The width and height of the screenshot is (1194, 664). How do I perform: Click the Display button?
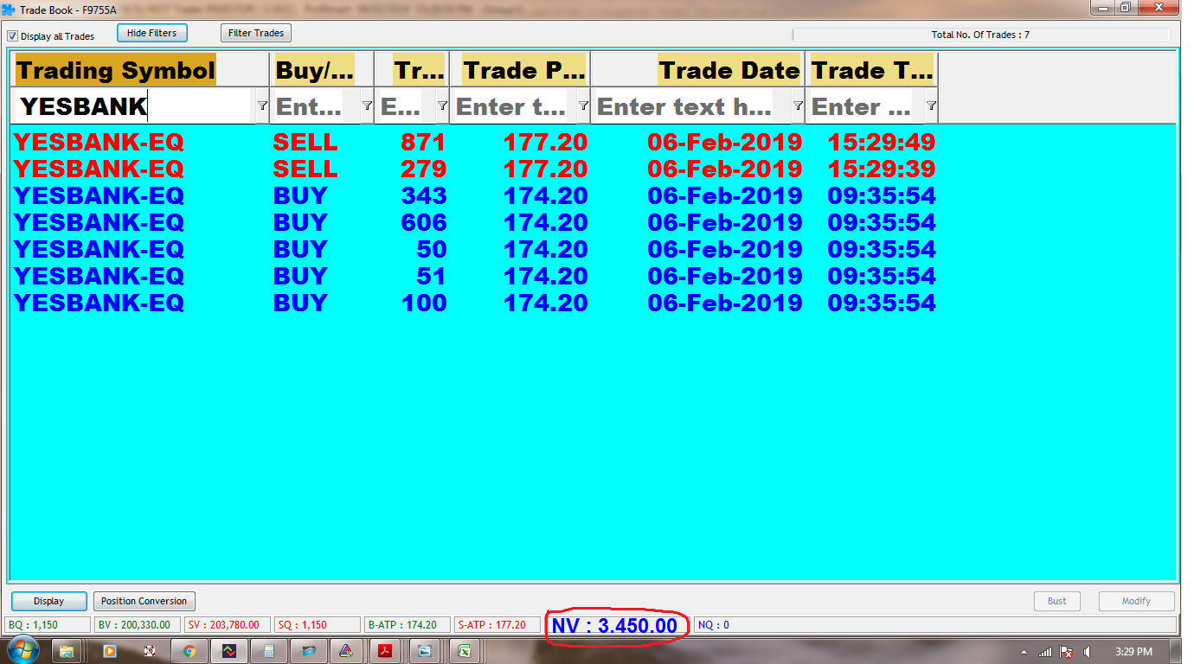(49, 601)
